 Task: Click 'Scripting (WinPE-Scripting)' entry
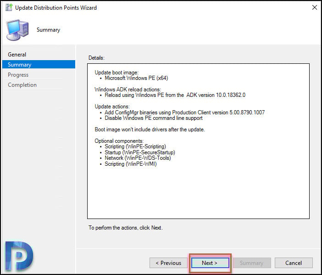click(x=135, y=146)
